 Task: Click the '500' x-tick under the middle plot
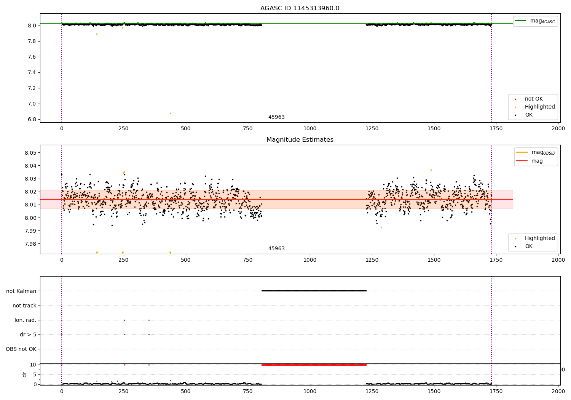click(x=186, y=260)
